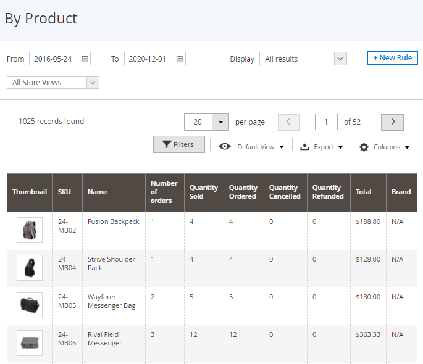
Task: Sort by the Total column header
Action: 364,192
